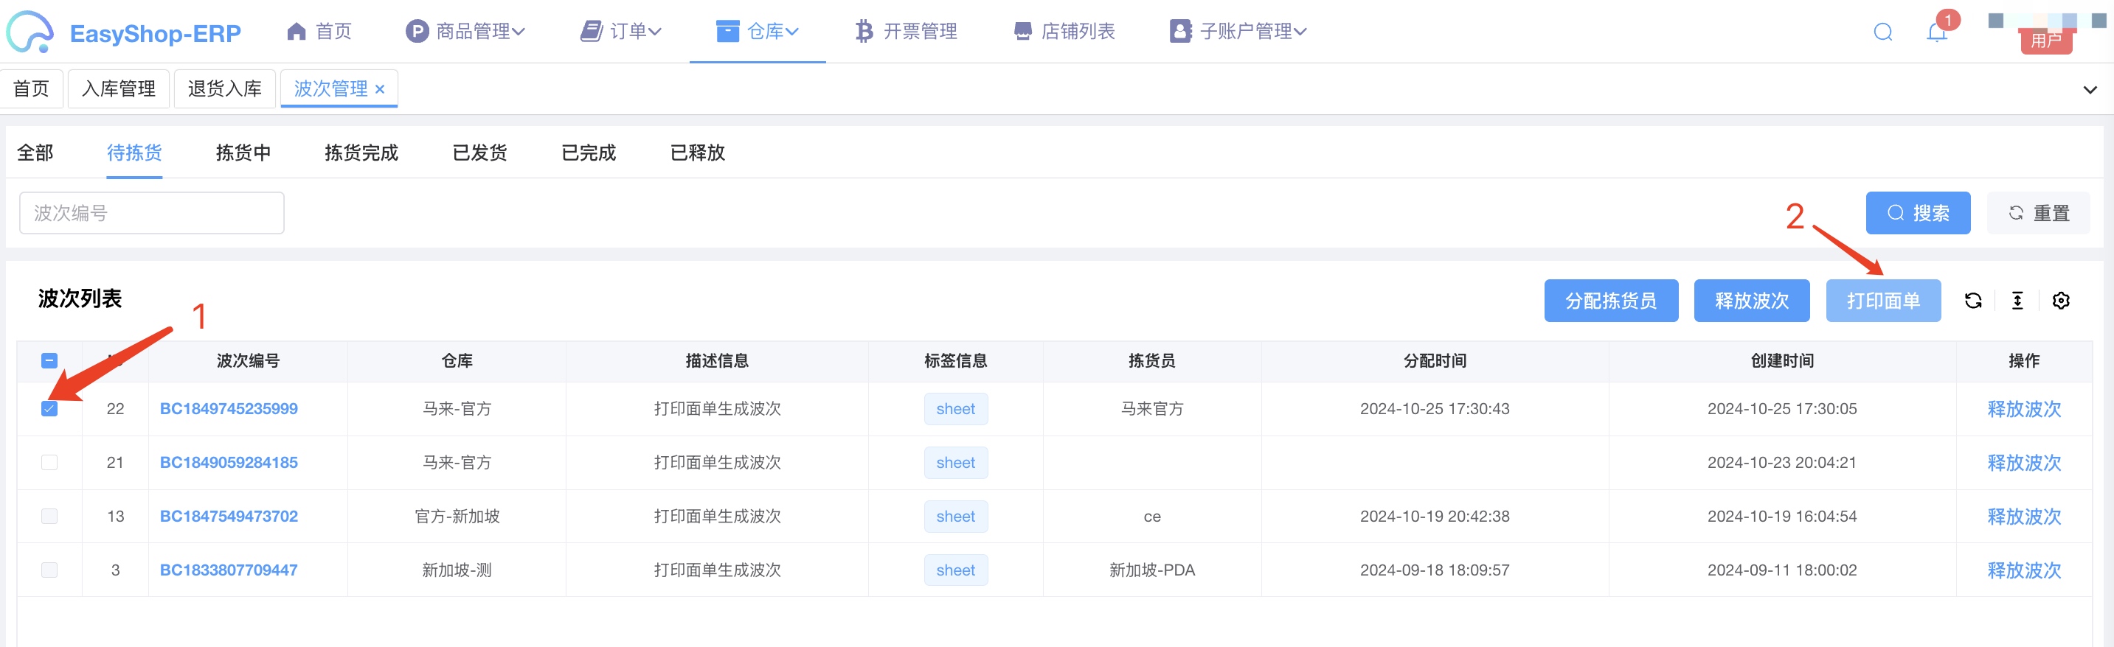
Task: Click the 打印面单 button
Action: point(1883,301)
